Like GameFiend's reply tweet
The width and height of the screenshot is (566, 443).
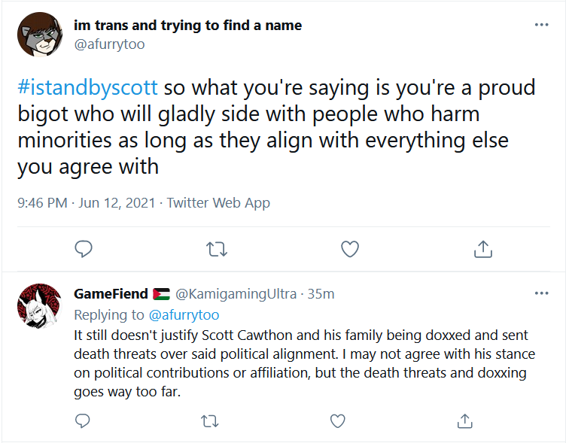[x=338, y=421]
